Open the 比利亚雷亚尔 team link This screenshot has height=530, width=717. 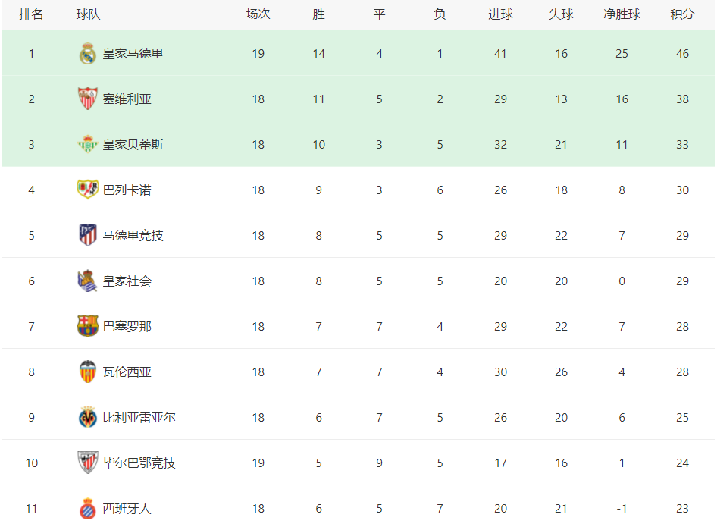pyautogui.click(x=139, y=418)
